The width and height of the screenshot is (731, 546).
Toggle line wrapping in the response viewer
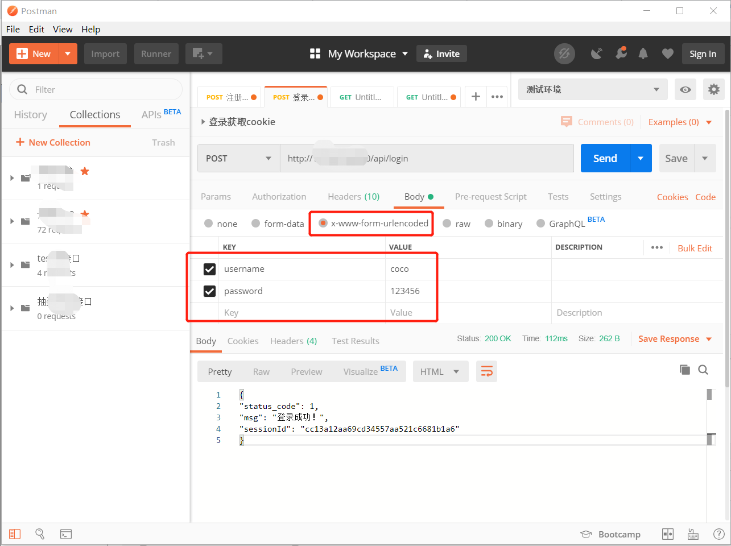(486, 371)
